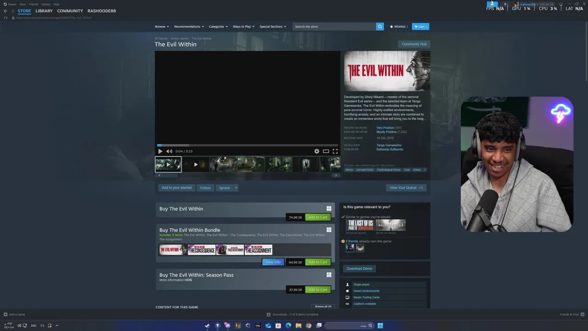This screenshot has height=331, width=588.
Task: Switch to the COMMUNITY tab
Action: tap(70, 11)
